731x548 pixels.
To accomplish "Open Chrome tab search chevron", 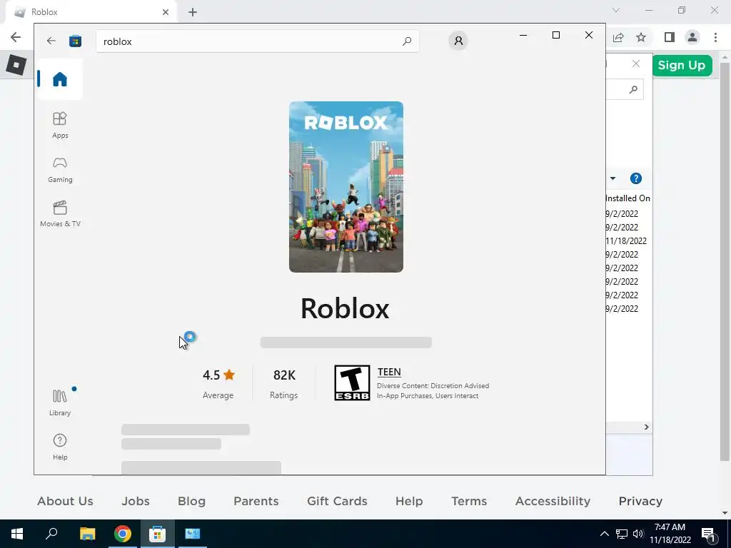I will 616,10.
